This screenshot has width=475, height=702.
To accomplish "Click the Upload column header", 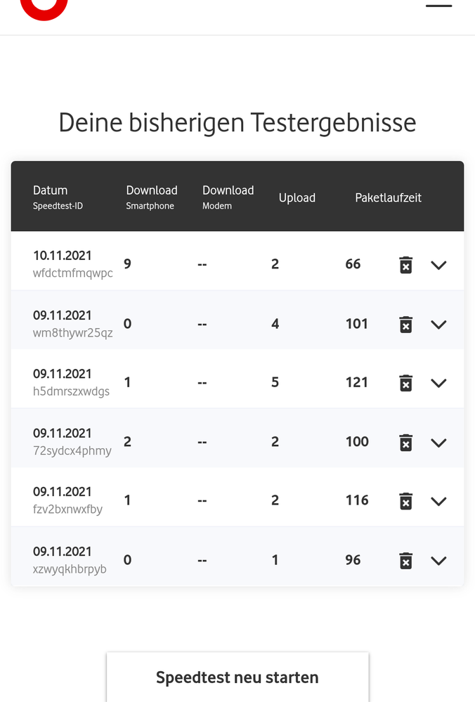I will [297, 197].
